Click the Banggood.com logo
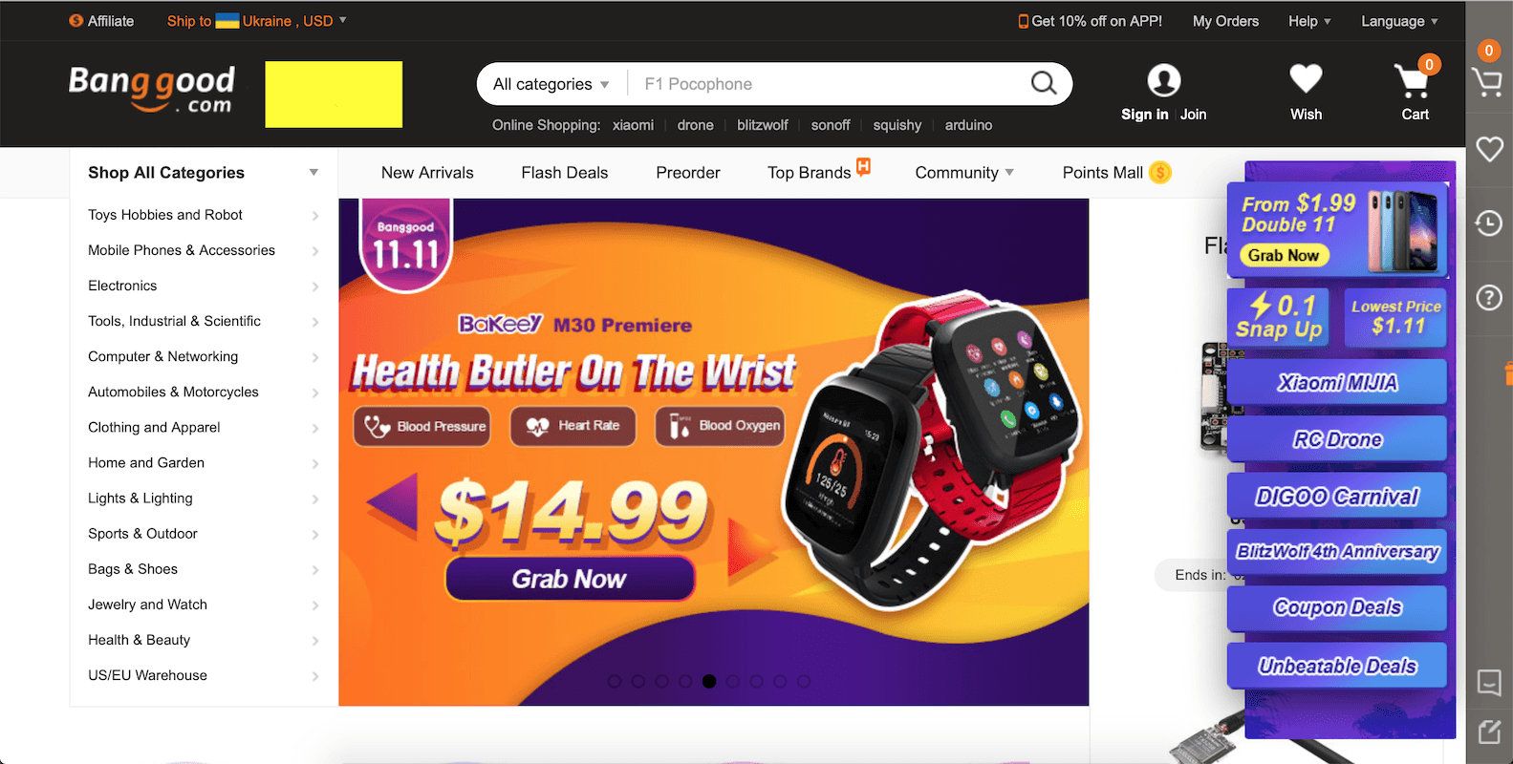This screenshot has width=1513, height=764. click(152, 89)
